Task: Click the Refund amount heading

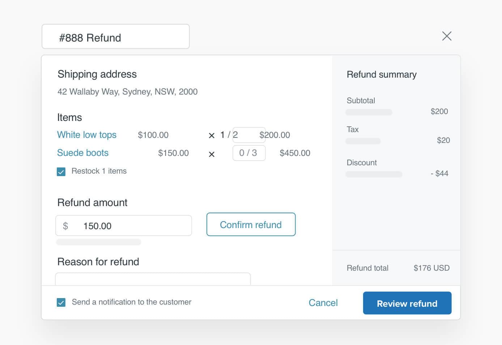Action: click(x=93, y=202)
